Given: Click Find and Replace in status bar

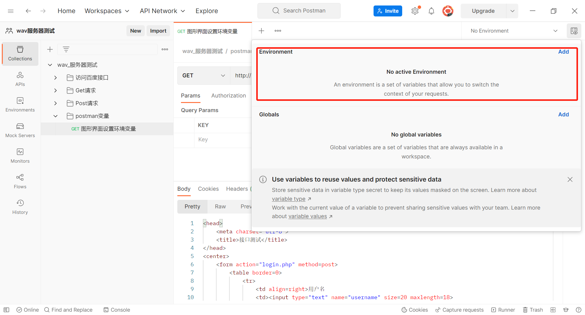Looking at the screenshot, I should 68,310.
